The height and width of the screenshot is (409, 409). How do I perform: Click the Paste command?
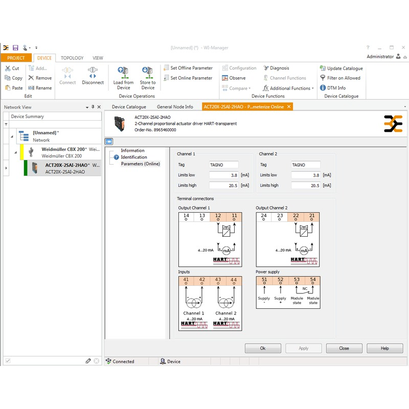pyautogui.click(x=14, y=88)
